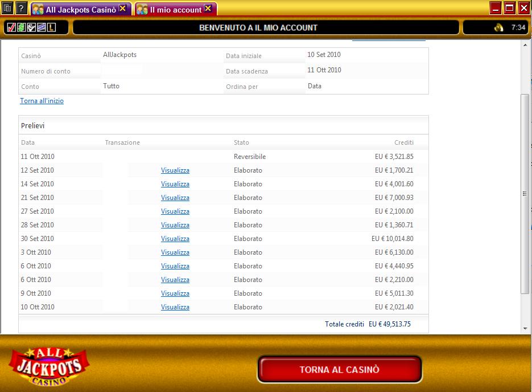The image size is (532, 392).
Task: Open Visualizza for the 28 Set 2010 withdrawal
Action: tap(175, 225)
